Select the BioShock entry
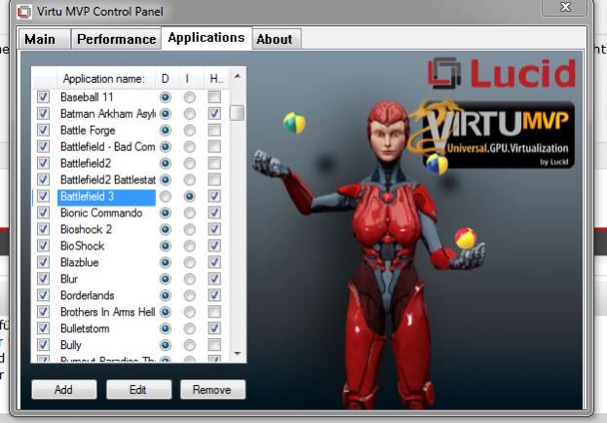 [83, 246]
